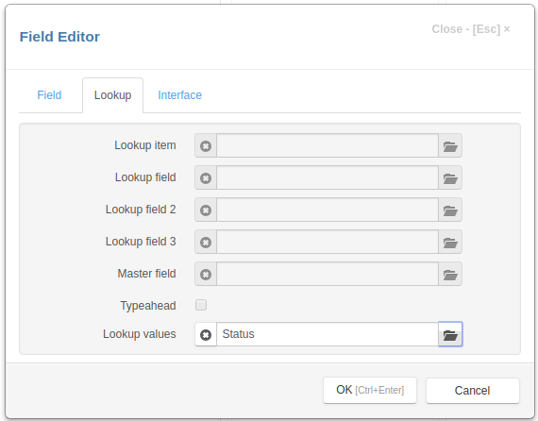Clear the Lookup field value

coord(206,177)
